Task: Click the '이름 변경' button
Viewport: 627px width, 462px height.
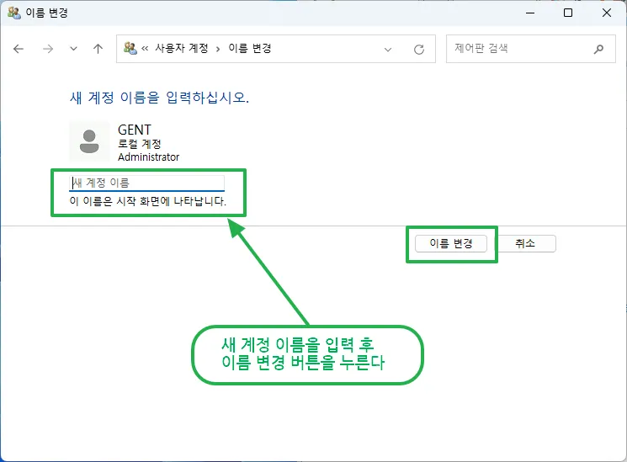Action: pyautogui.click(x=451, y=243)
